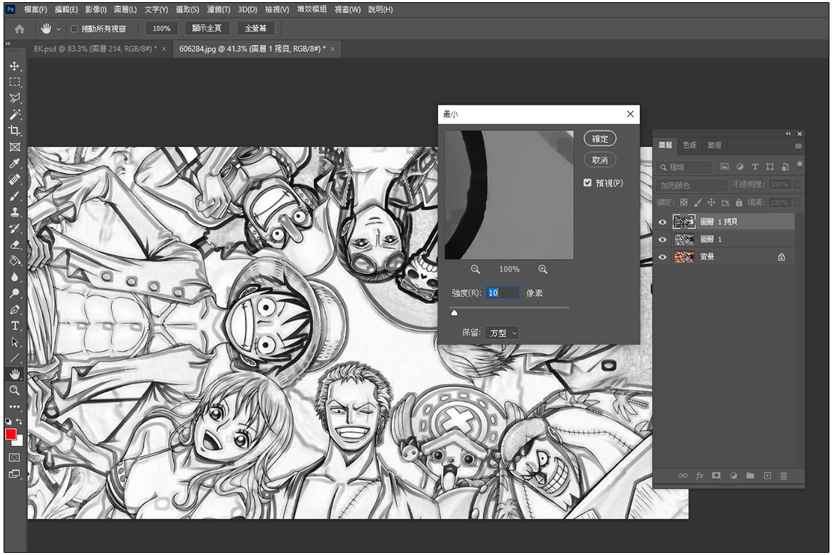
Task: Add layer style via fx icon
Action: pos(700,475)
